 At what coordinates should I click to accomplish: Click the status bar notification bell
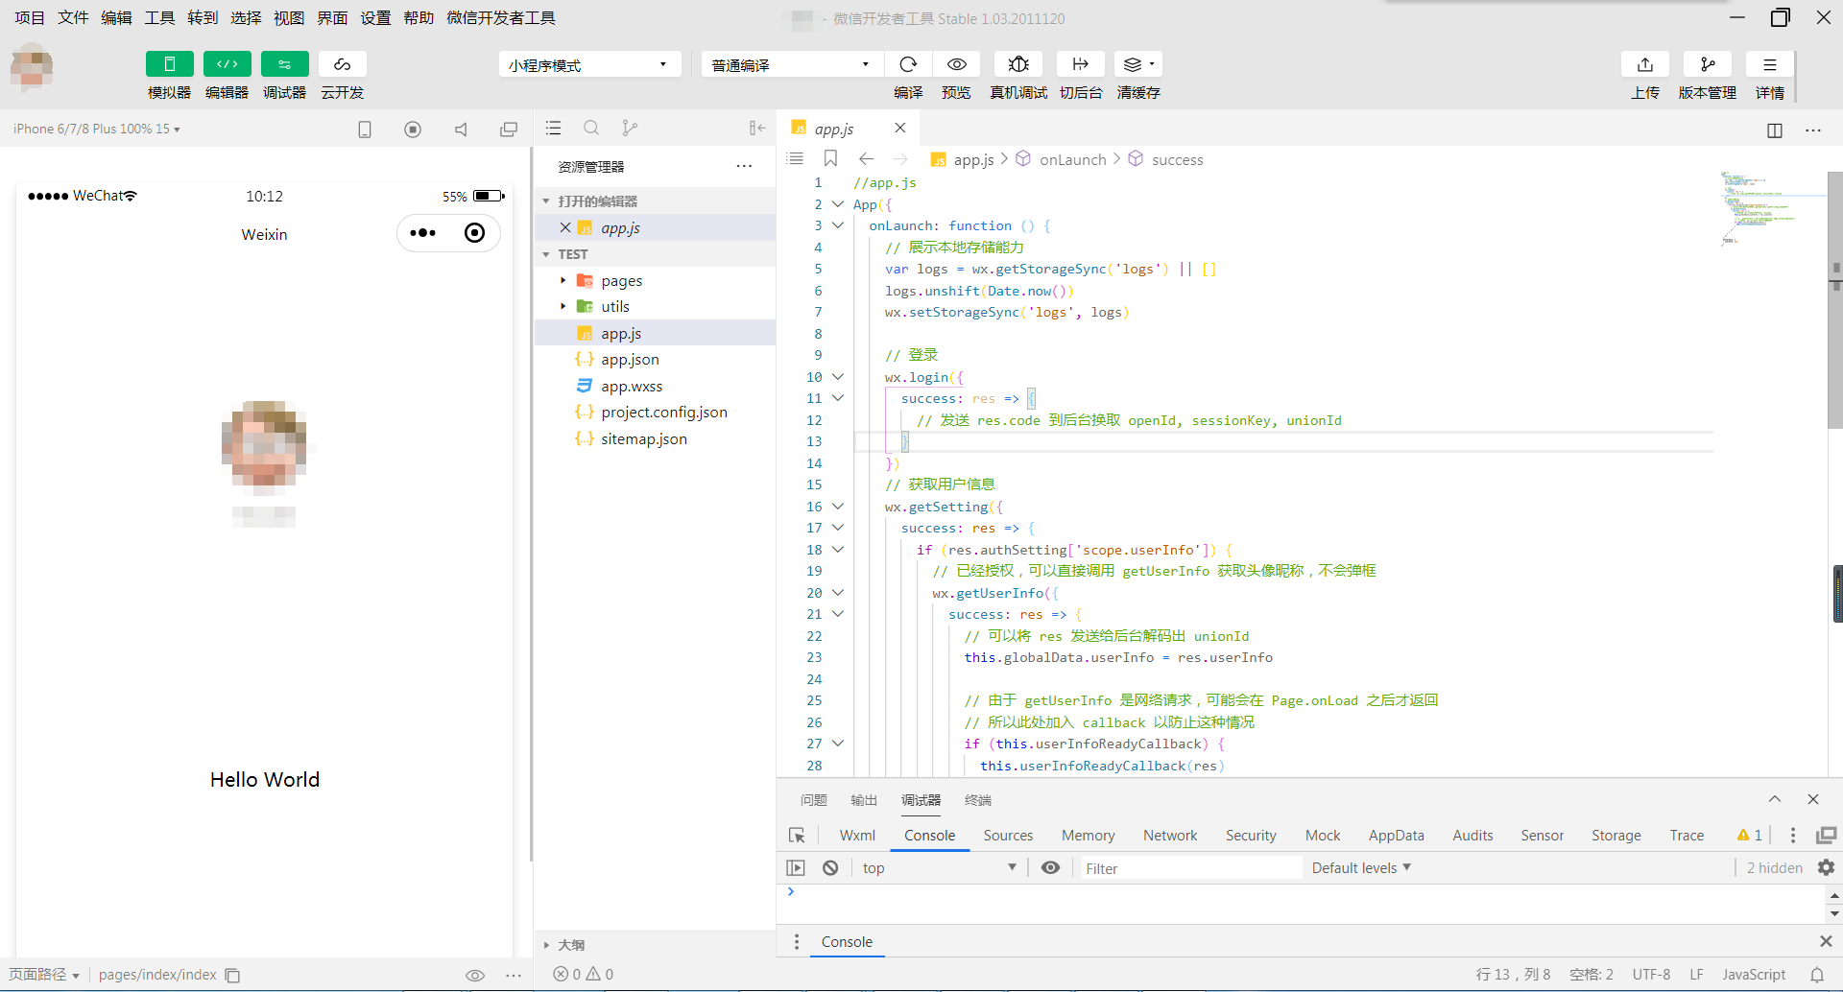pos(1817,975)
